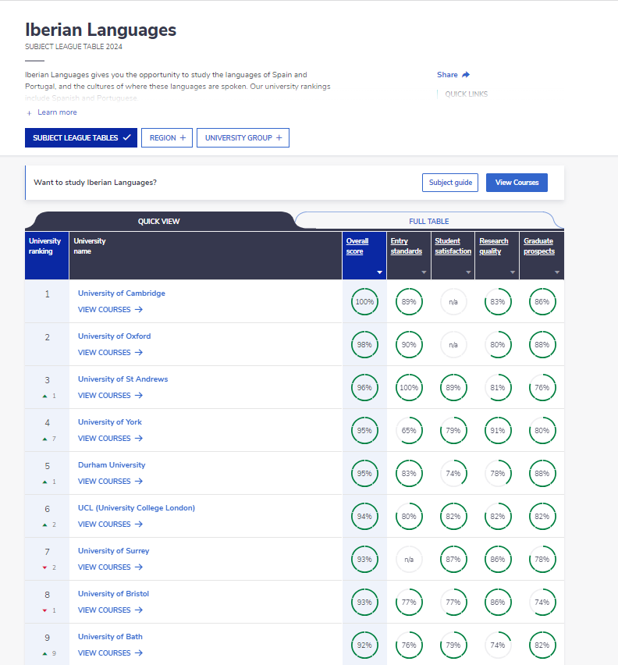This screenshot has height=665, width=618.
Task: Expand the University Group filter
Action: pos(243,138)
